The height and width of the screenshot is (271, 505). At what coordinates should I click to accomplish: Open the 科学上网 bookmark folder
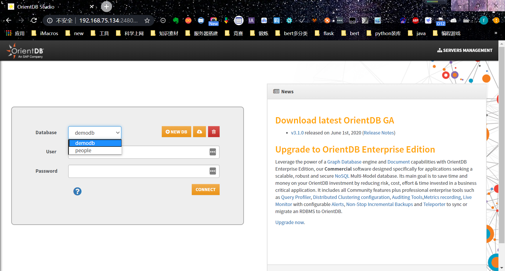130,33
